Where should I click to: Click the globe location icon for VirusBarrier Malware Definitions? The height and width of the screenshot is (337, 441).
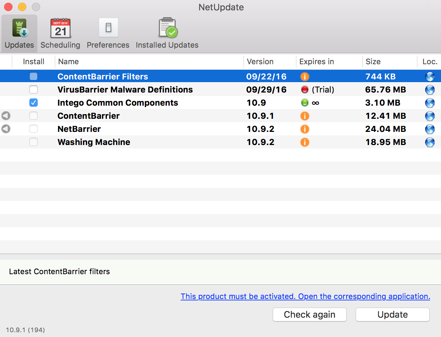430,89
